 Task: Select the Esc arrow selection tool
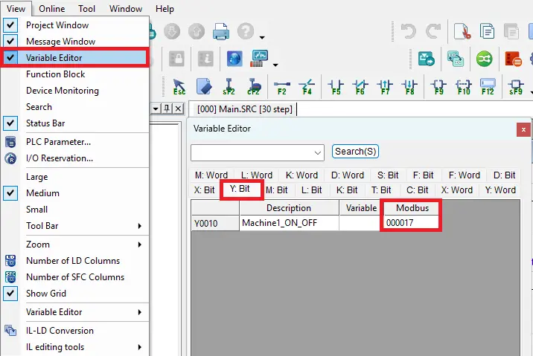179,85
